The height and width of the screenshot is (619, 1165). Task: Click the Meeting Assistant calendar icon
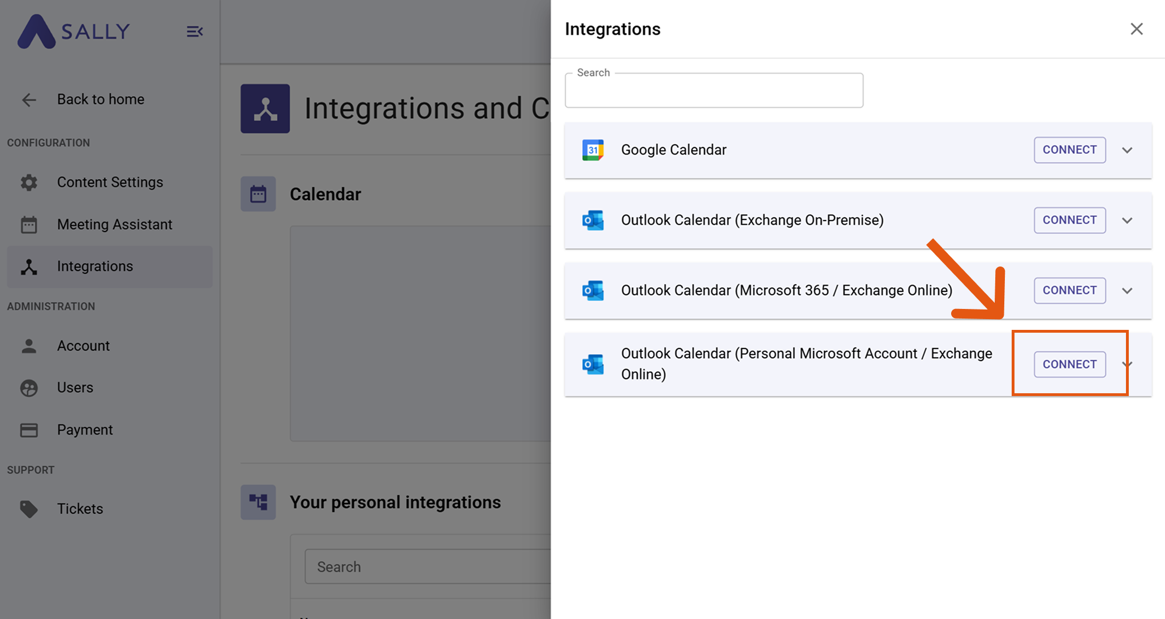click(x=29, y=225)
